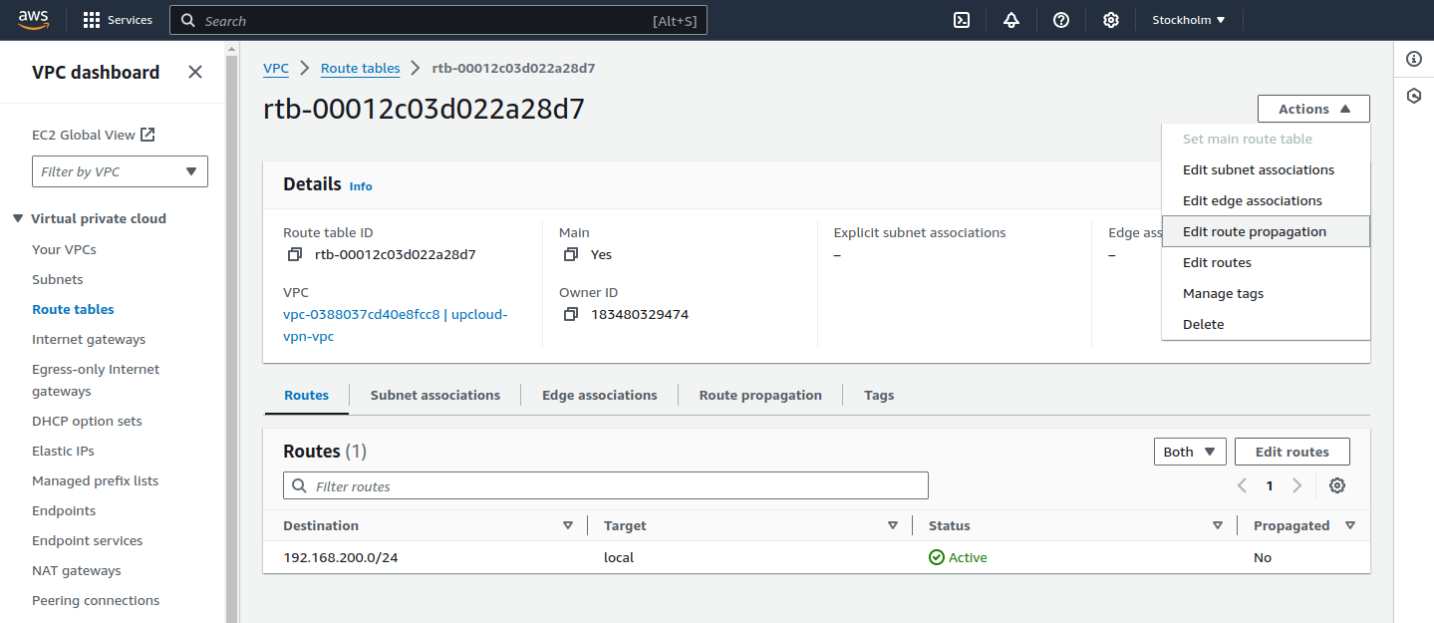
Task: Collapse the Virtual private cloud section
Action: [18, 218]
